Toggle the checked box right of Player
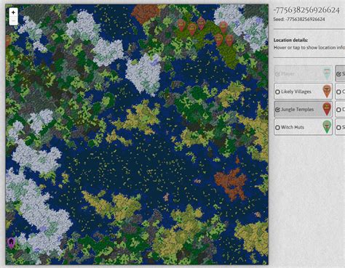The height and width of the screenshot is (268, 345). (338, 74)
